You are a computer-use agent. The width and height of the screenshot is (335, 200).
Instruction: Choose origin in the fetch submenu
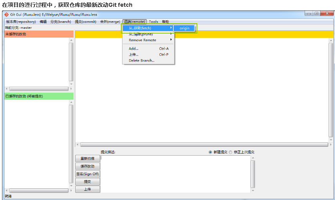pos(185,28)
